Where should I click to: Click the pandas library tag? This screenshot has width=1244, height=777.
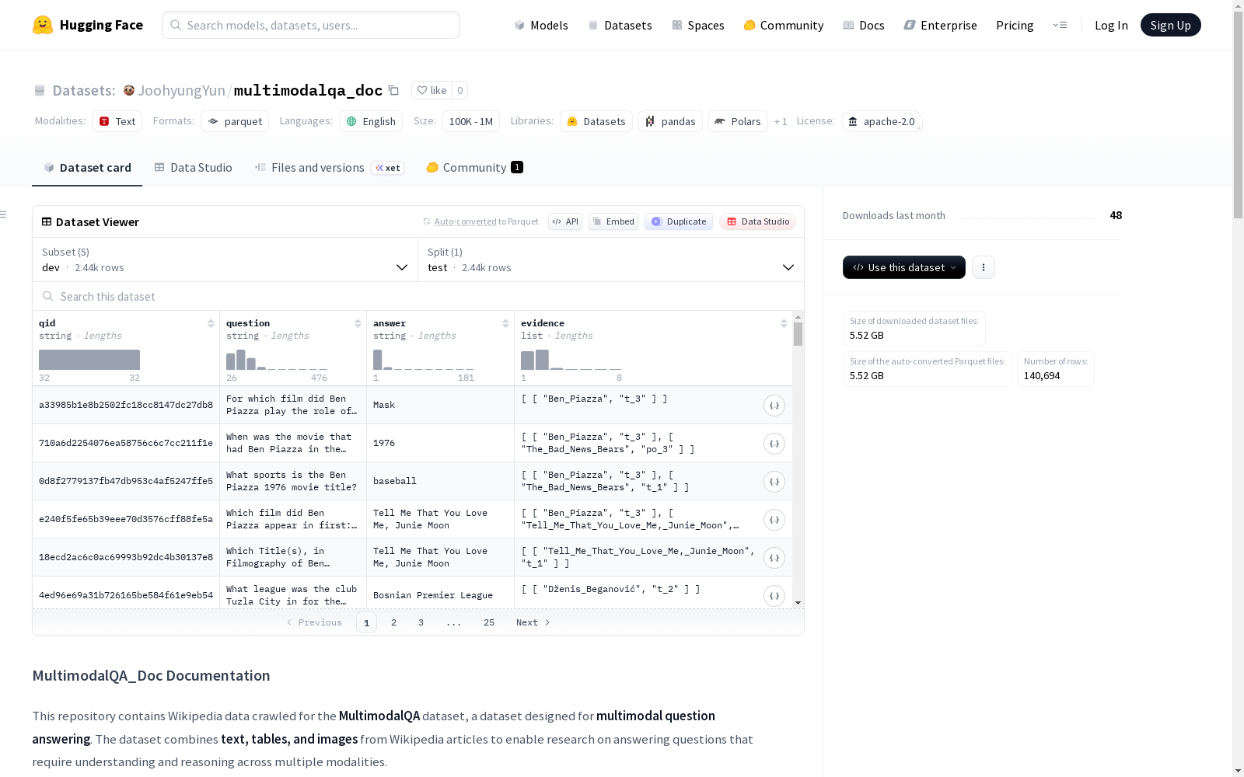[x=670, y=121]
